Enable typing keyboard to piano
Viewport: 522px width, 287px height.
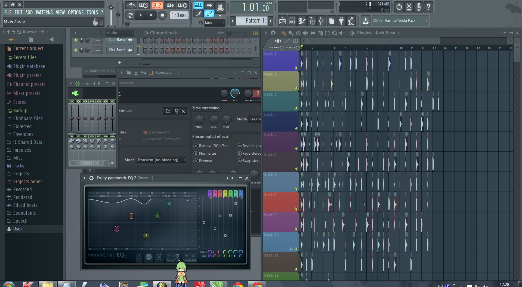(x=198, y=5)
